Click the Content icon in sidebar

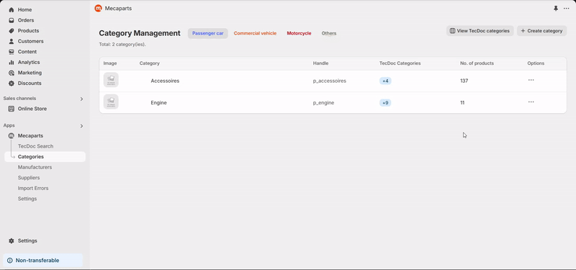coord(12,52)
